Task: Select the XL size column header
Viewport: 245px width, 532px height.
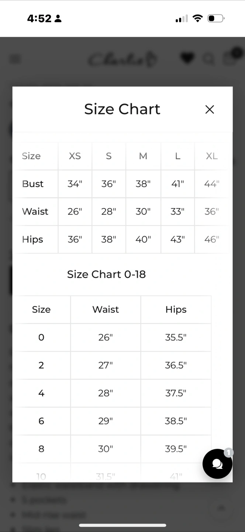Action: (212, 156)
